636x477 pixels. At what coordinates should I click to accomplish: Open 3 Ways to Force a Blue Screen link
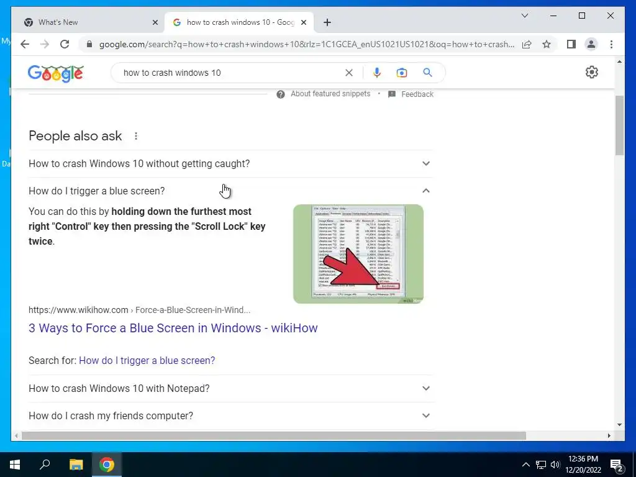tap(173, 328)
